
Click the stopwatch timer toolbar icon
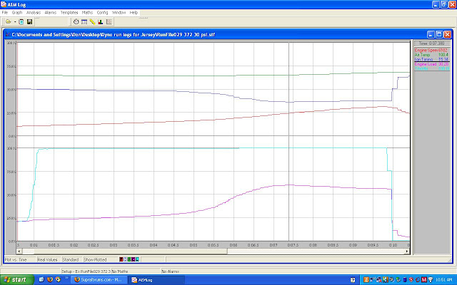(x=76, y=22)
